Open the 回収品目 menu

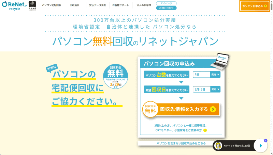tap(74, 5)
